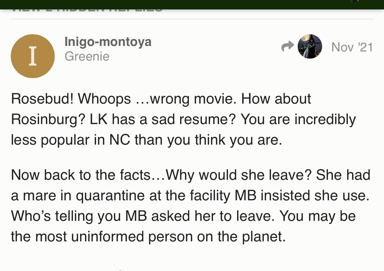Open Inigo-montoya's letter I avatar
Viewport: 384px width, 271px height.
(33, 56)
